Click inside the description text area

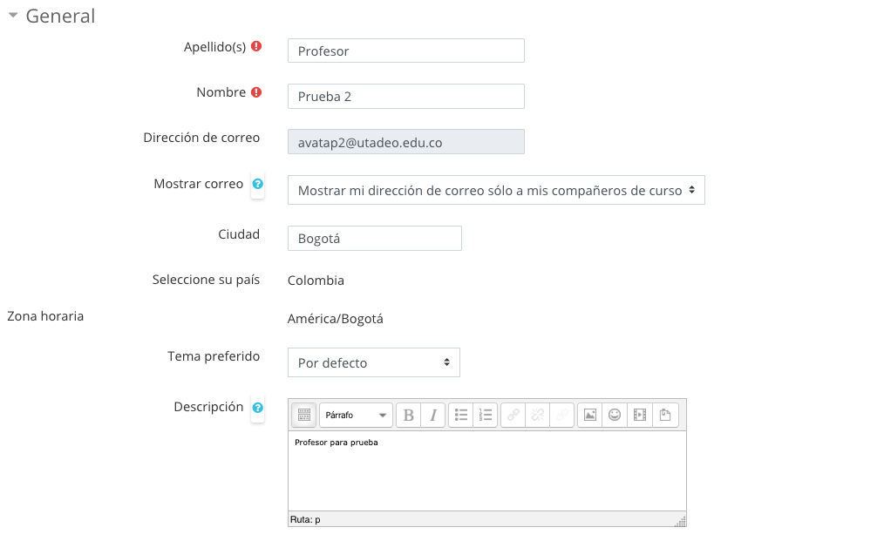tap(487, 471)
